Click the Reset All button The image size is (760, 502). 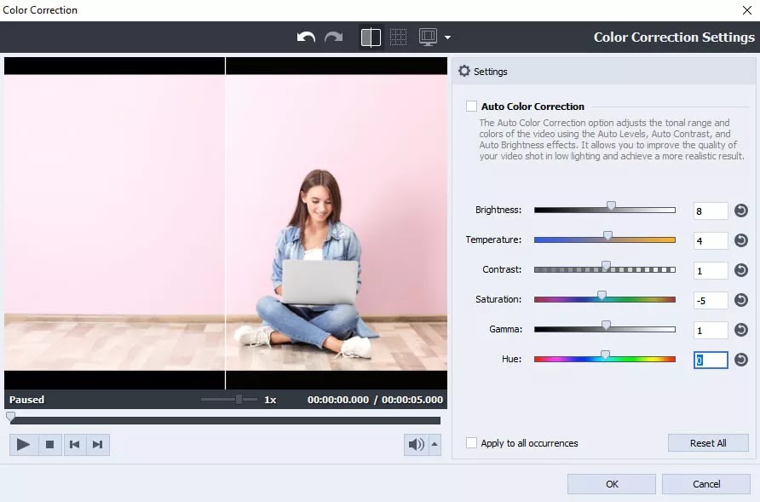708,442
